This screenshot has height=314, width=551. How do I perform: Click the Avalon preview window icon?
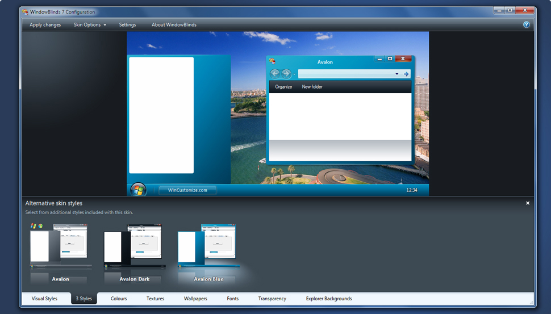point(272,61)
